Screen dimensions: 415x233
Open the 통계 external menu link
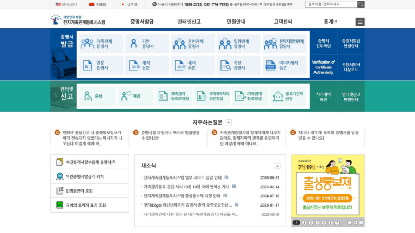(330, 22)
